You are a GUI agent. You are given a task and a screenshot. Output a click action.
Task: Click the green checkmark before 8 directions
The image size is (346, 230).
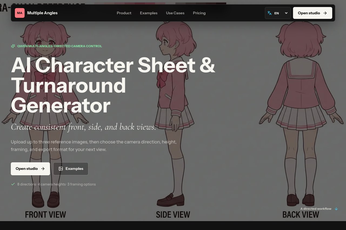click(x=13, y=184)
